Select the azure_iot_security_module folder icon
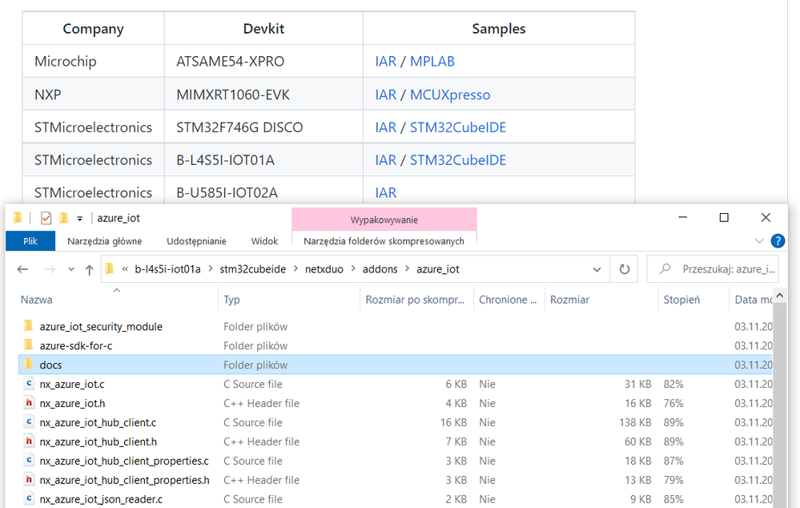Viewport: 800px width, 508px height. coord(29,326)
